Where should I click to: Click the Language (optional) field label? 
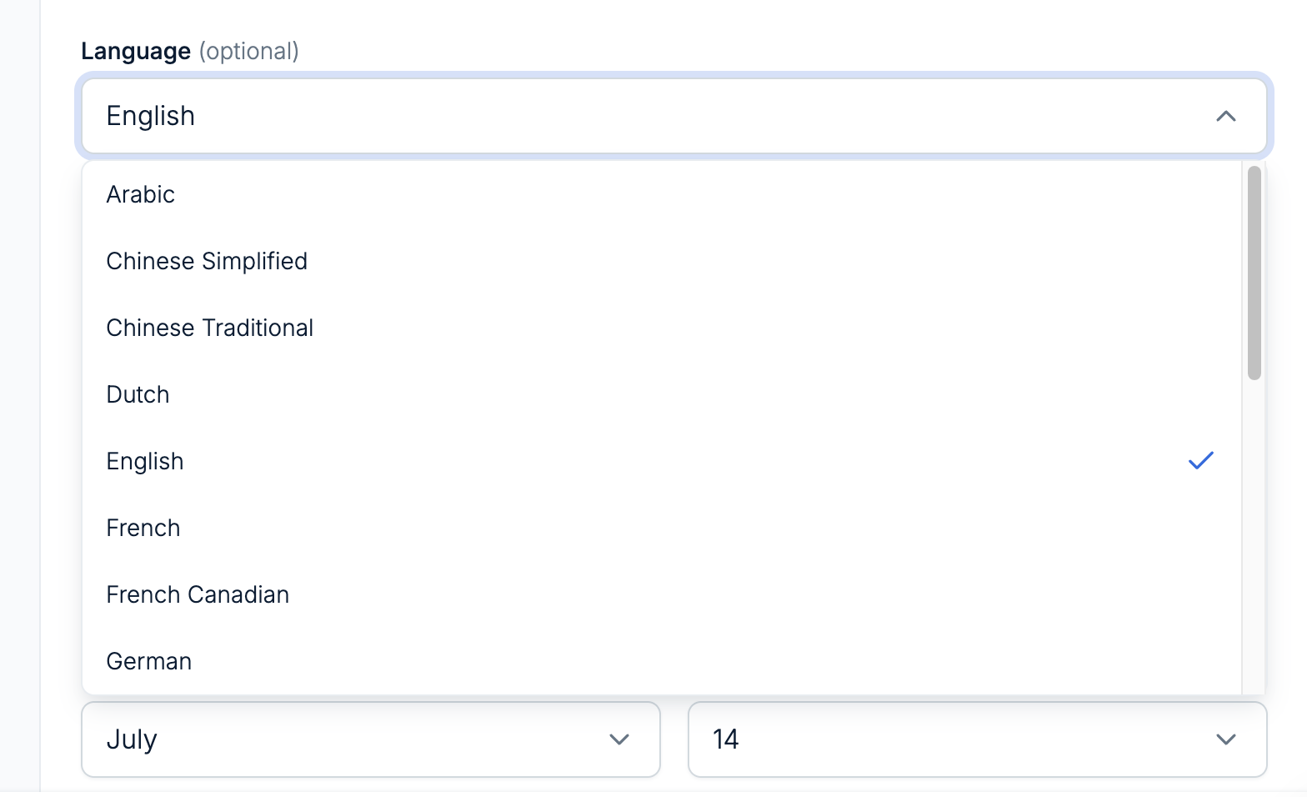pyautogui.click(x=190, y=51)
